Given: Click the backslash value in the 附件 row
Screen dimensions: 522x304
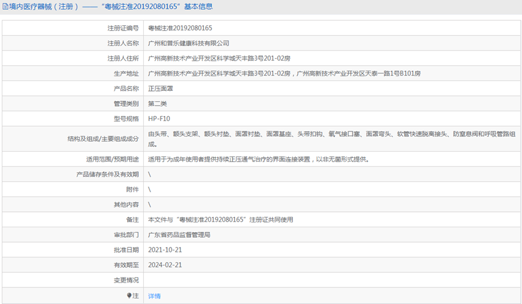Looking at the screenshot, I should (x=149, y=189).
